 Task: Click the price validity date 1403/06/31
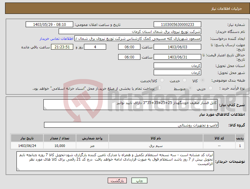tap(177, 57)
